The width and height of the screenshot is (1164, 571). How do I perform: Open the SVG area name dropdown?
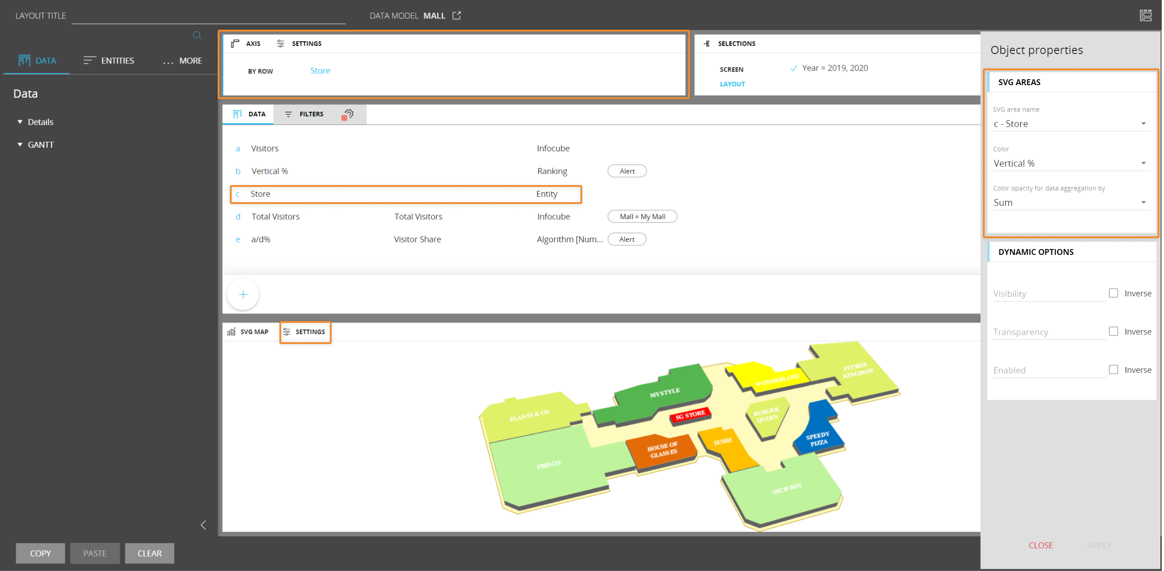1069,124
